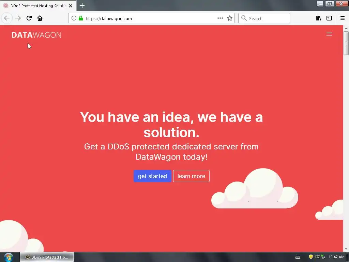Viewport: 349px width, 262px height.
Task: Click the 10:47 AM clock
Action: pyautogui.click(x=336, y=257)
